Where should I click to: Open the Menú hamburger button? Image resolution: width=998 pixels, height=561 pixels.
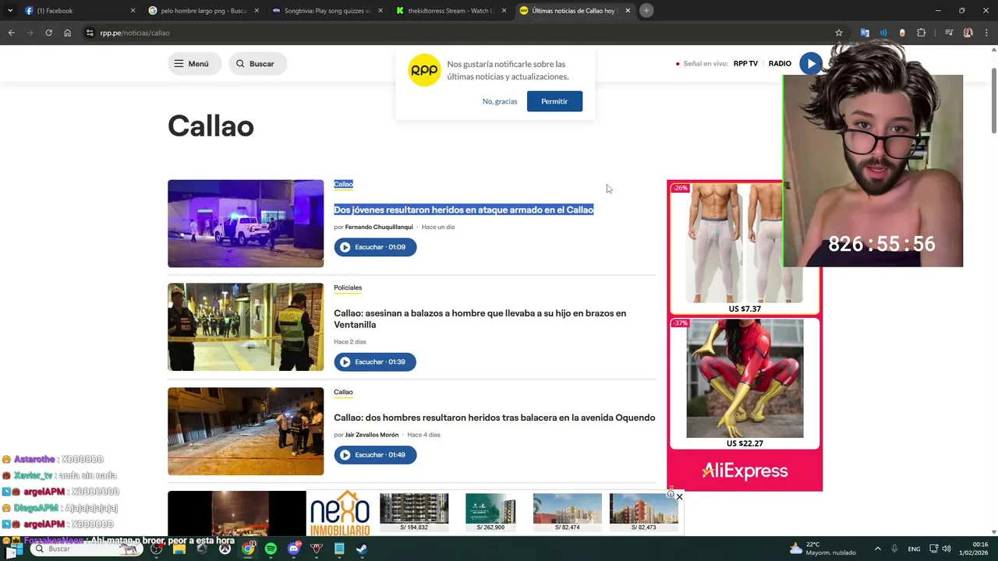(x=194, y=64)
